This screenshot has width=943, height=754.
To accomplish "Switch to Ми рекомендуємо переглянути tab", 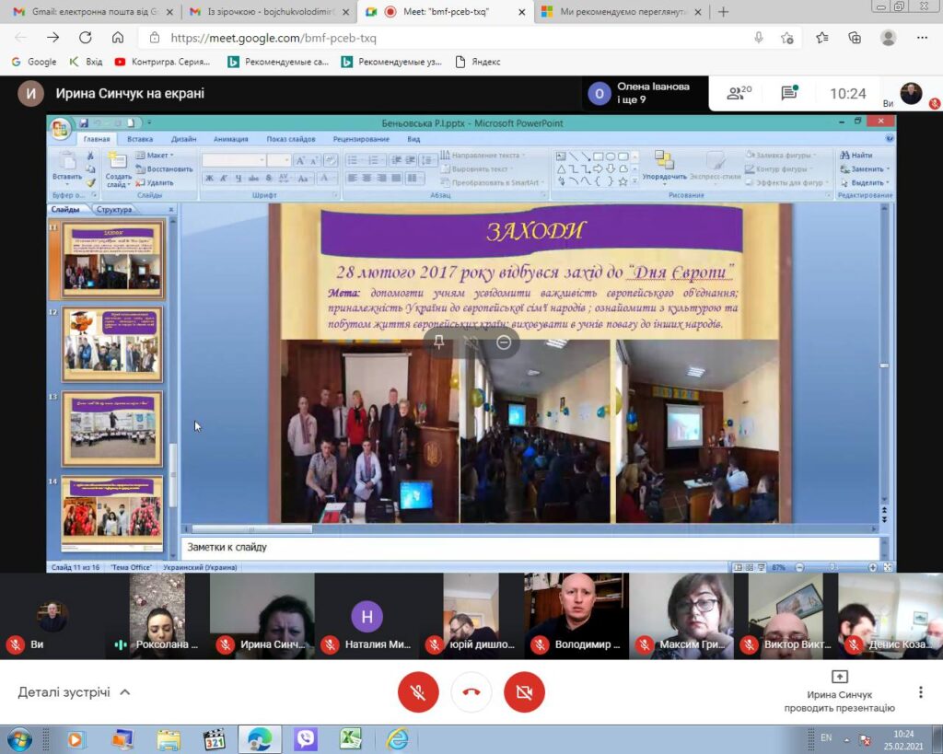I will pyautogui.click(x=622, y=11).
